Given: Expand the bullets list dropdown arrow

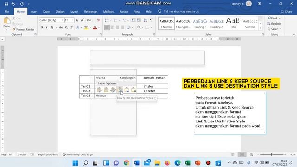Looking at the screenshot, I should click(111, 20).
